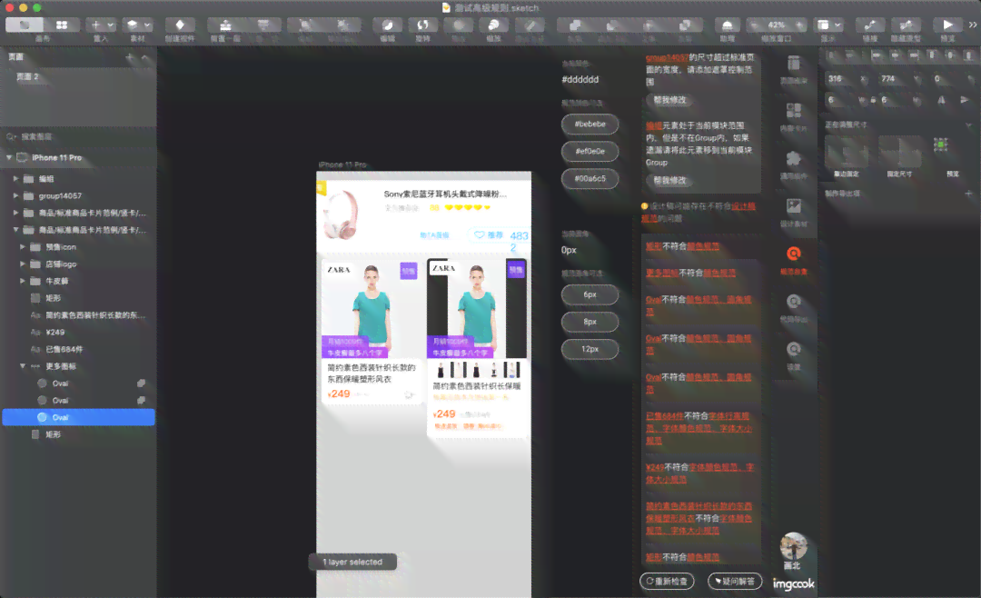Screen dimensions: 981x598
Task: Expand the group14057 layer
Action: tap(15, 196)
